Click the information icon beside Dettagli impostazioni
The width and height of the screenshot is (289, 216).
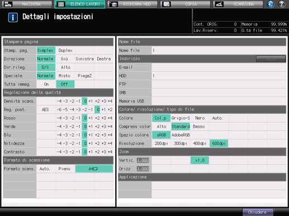point(13,17)
